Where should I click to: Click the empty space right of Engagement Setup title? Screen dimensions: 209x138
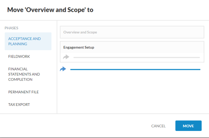[x=148, y=47]
